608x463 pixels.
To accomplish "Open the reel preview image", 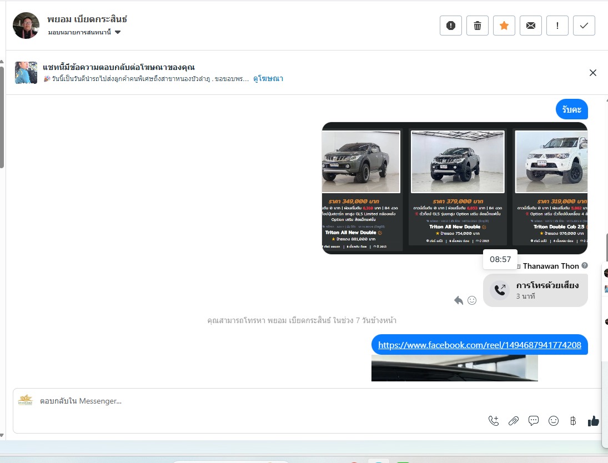I will [x=454, y=368].
